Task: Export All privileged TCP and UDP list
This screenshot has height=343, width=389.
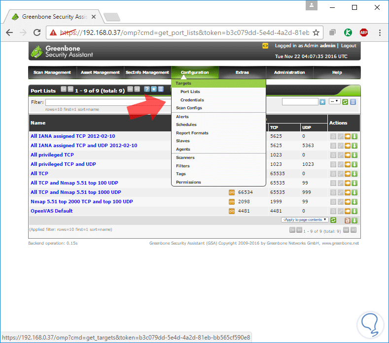Action: coord(354,164)
